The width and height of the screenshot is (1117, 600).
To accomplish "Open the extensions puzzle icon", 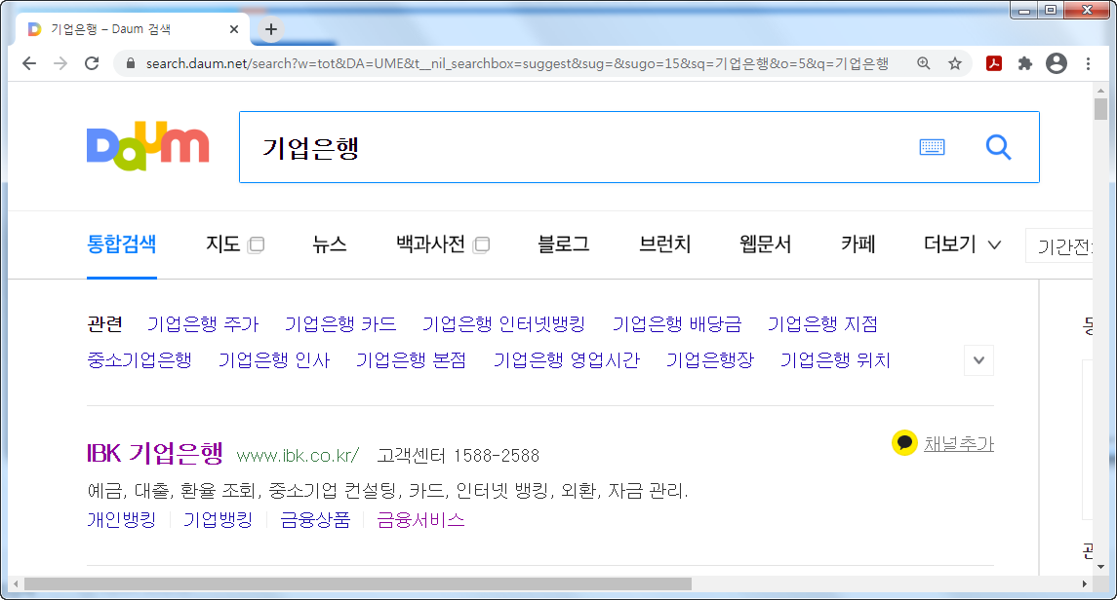I will (1025, 63).
